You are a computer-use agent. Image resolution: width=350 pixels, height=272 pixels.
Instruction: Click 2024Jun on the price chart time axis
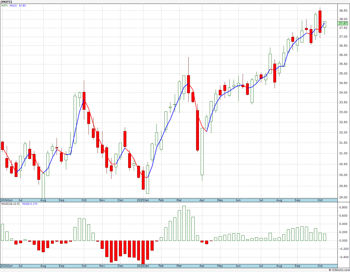click(6, 200)
